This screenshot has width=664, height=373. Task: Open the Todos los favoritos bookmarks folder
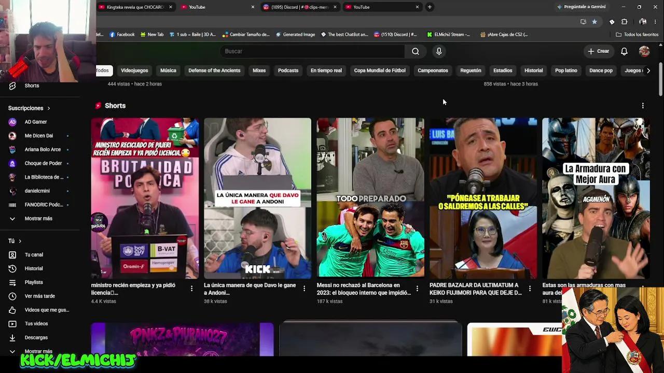[637, 35]
